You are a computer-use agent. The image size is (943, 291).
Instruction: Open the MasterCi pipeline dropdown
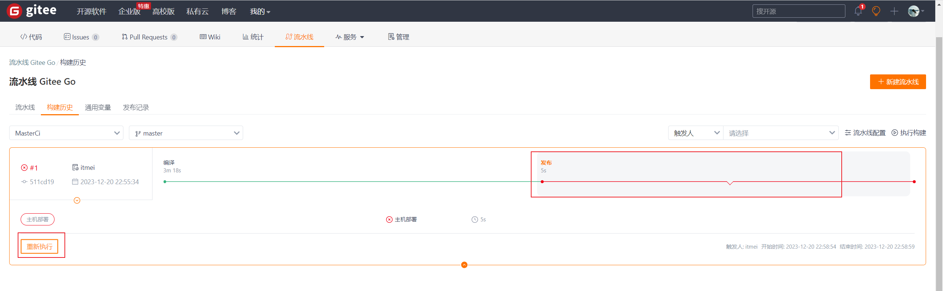tap(66, 133)
